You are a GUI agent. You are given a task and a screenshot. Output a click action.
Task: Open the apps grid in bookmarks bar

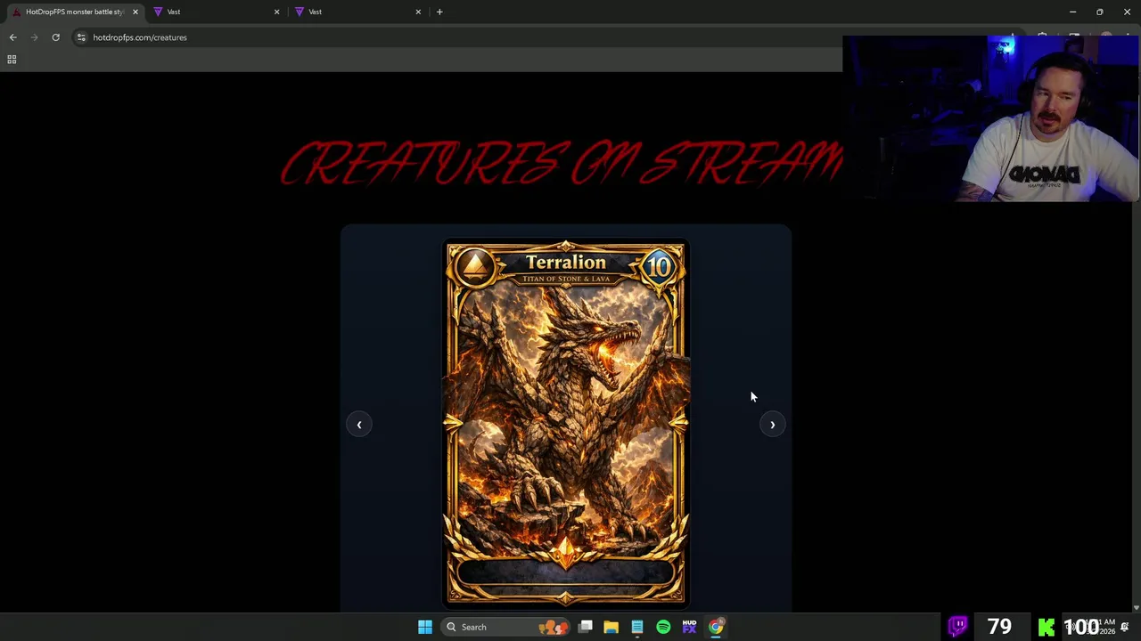tap(12, 60)
